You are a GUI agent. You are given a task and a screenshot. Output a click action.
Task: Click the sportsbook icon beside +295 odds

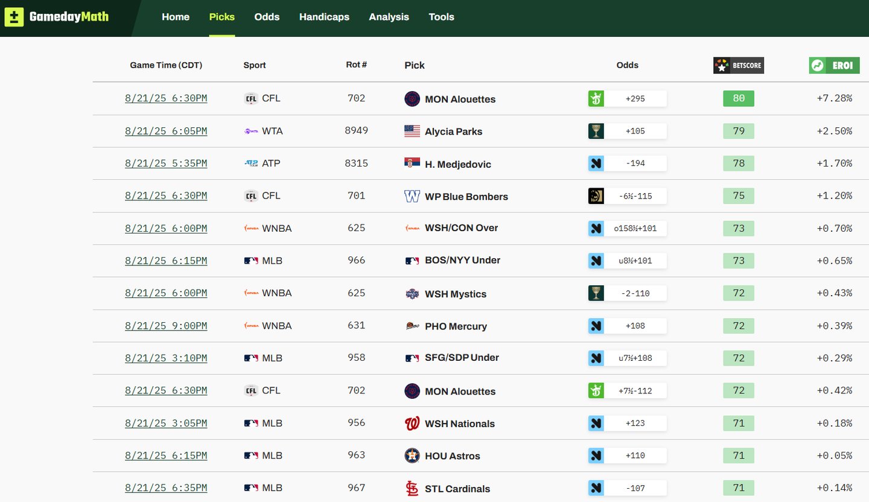(x=596, y=98)
